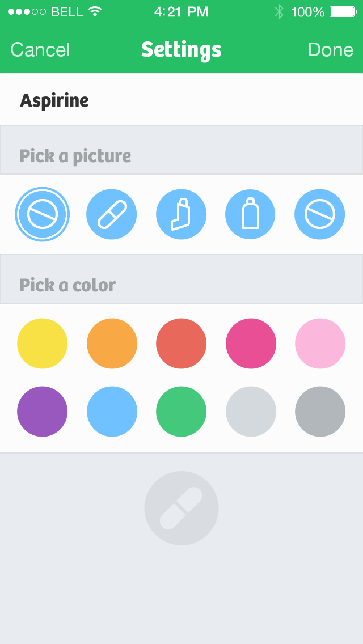Select the green color swatch

point(181,412)
